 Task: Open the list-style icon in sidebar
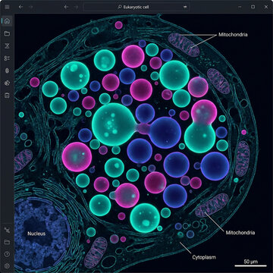coord(7,58)
